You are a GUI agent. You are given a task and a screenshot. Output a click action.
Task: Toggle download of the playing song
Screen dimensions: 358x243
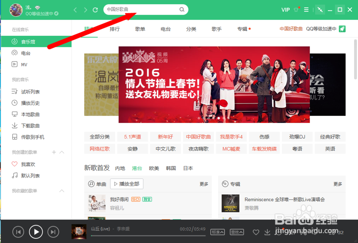point(267,232)
